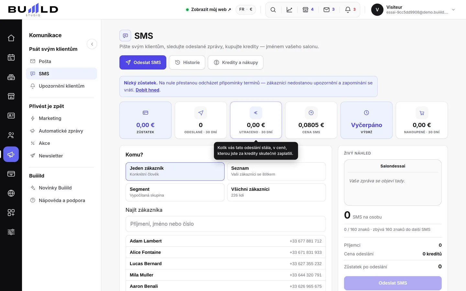Select the 'Seznam' recipient option
This screenshot has width=466, height=291.
pos(276,171)
